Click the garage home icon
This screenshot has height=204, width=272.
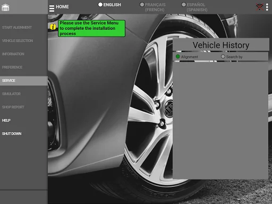[x=5, y=7]
